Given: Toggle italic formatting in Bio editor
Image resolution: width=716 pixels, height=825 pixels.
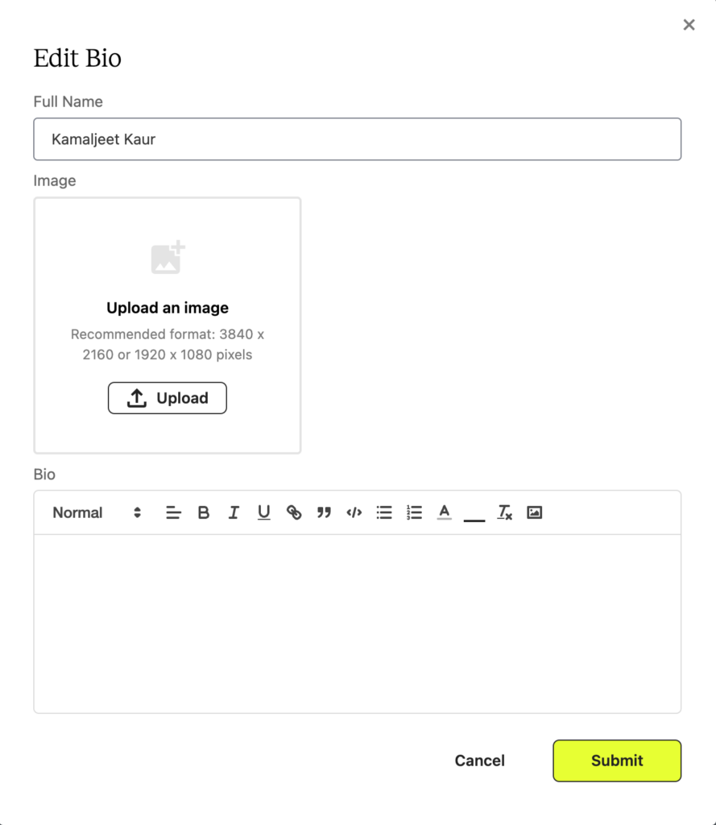Looking at the screenshot, I should pos(234,512).
